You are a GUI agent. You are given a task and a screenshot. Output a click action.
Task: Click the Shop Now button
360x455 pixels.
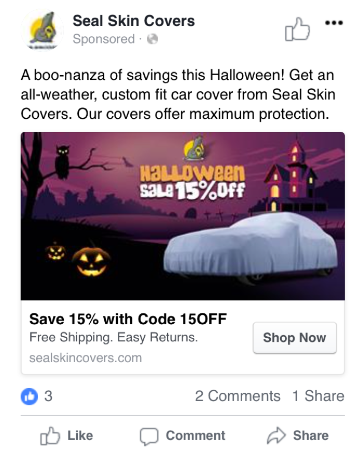[x=295, y=337]
